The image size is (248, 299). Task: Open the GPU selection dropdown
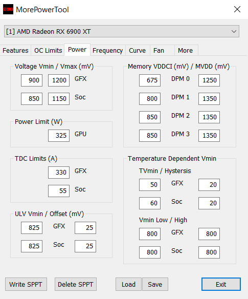click(x=122, y=31)
